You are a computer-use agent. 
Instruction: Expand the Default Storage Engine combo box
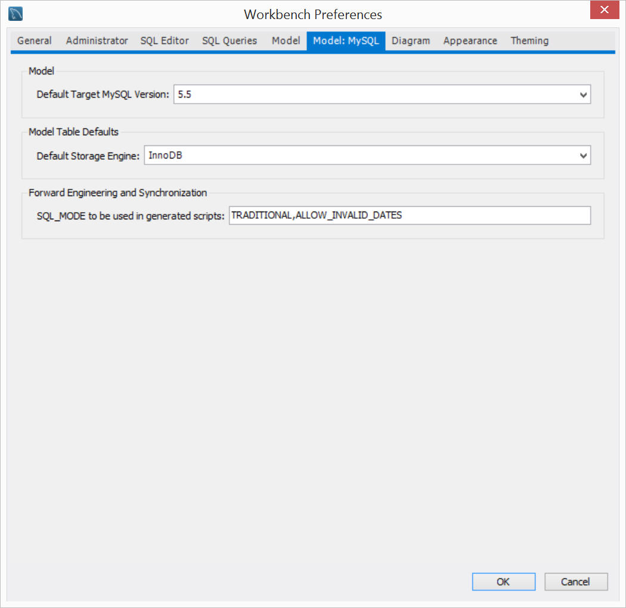click(367, 156)
